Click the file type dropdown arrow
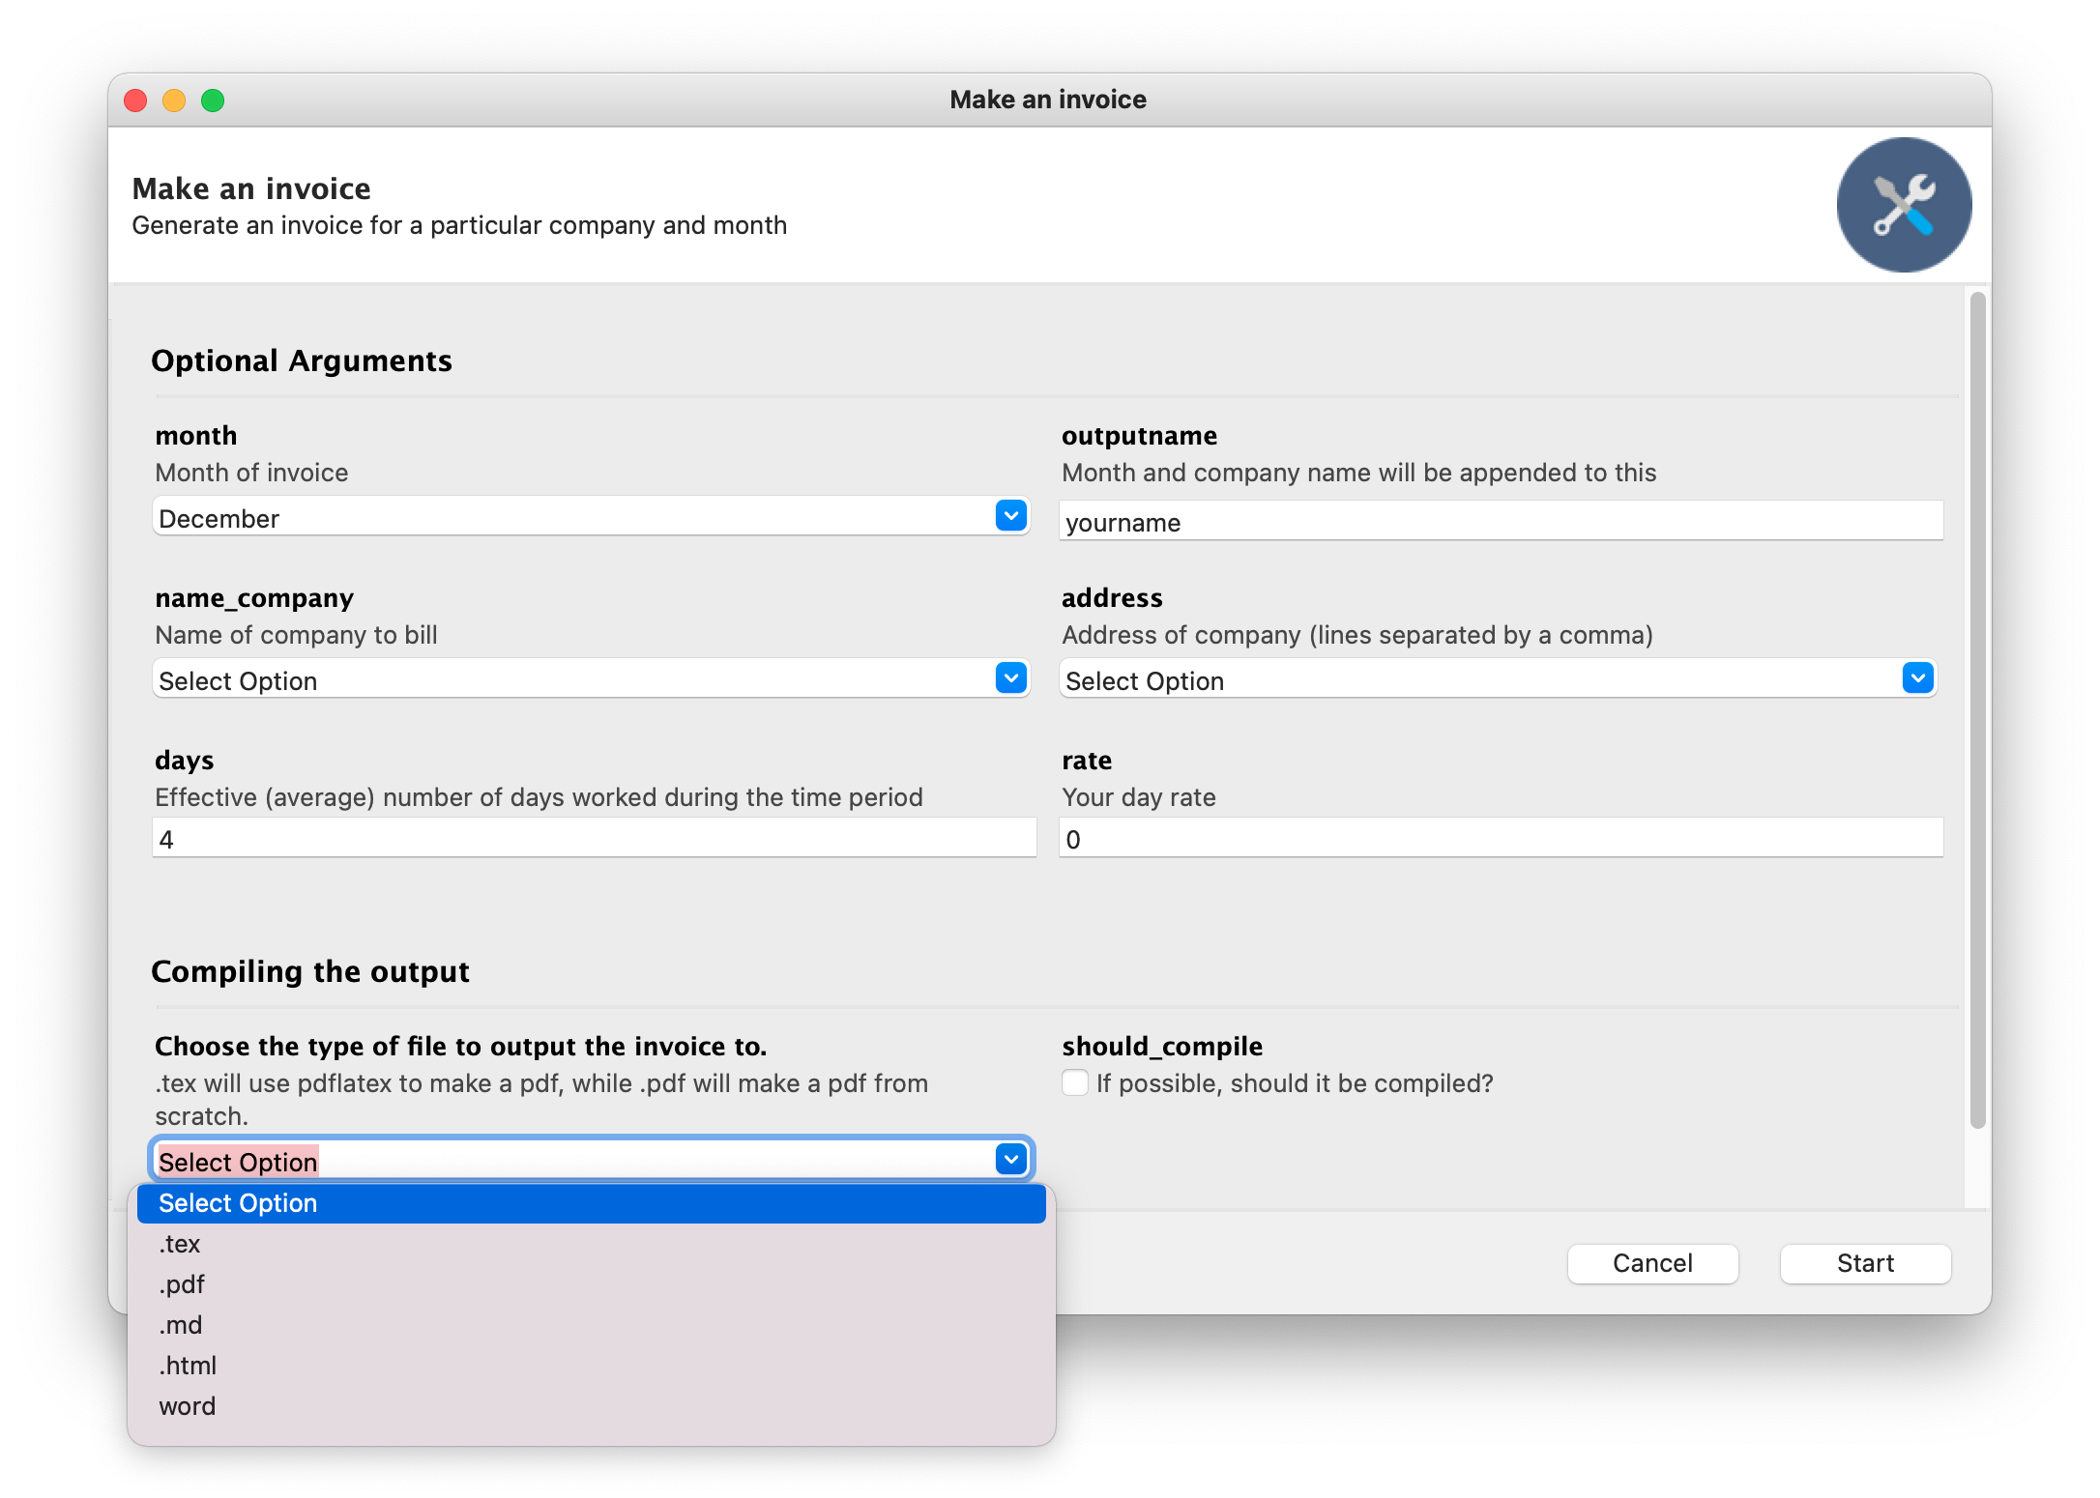 pos(1010,1160)
